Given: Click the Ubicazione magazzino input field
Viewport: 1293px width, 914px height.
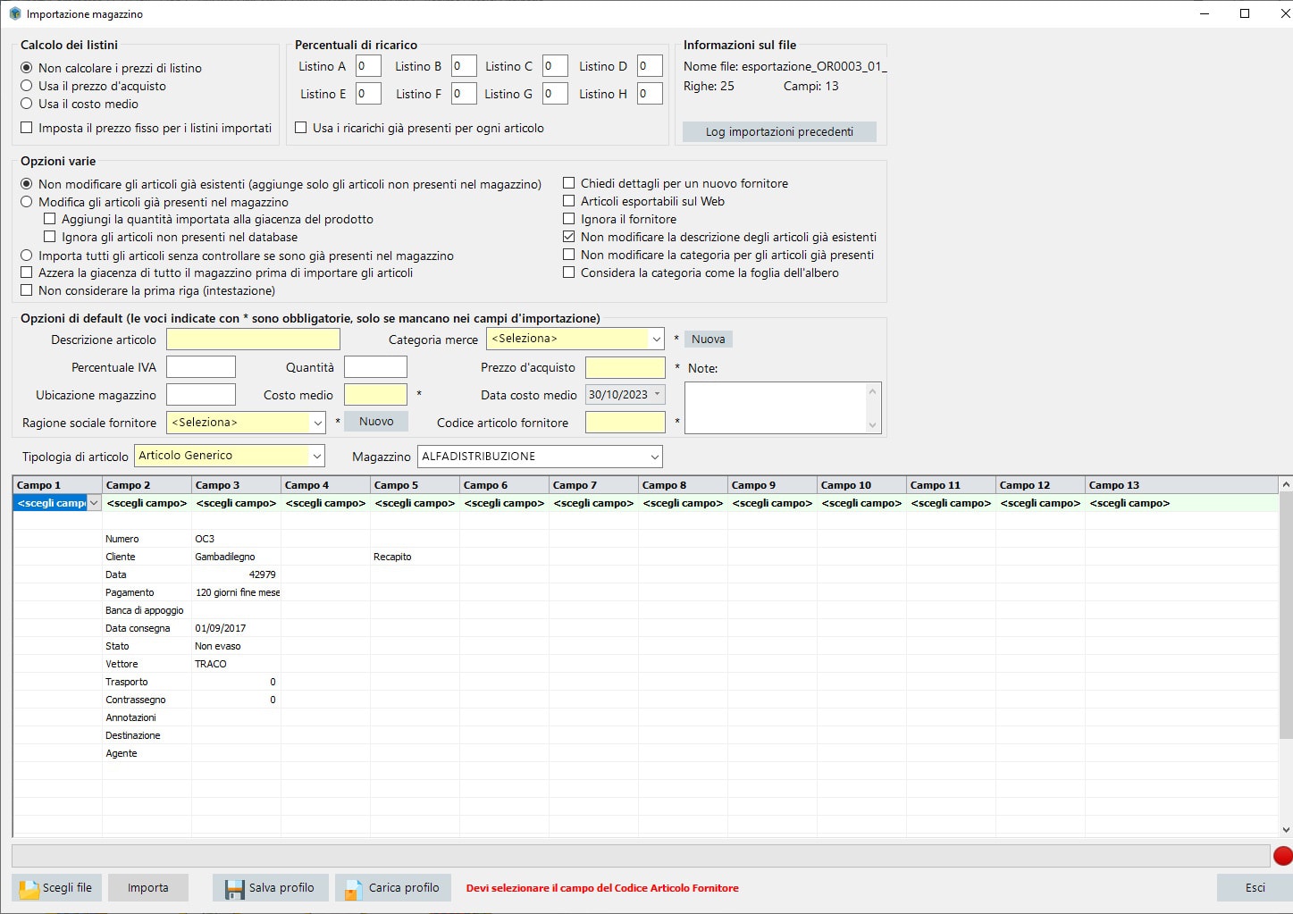Looking at the screenshot, I should 201,395.
